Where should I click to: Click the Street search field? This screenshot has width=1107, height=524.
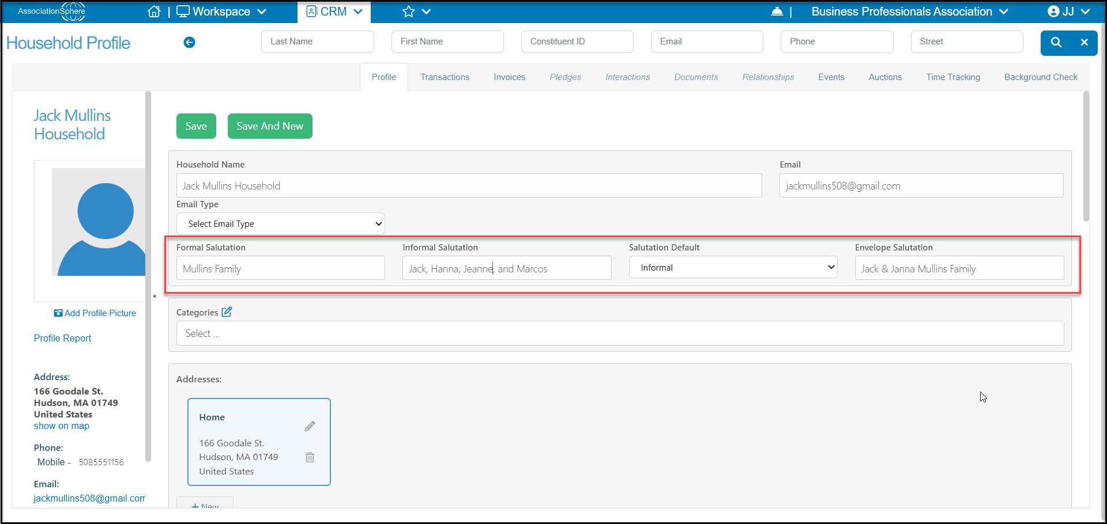tap(967, 41)
